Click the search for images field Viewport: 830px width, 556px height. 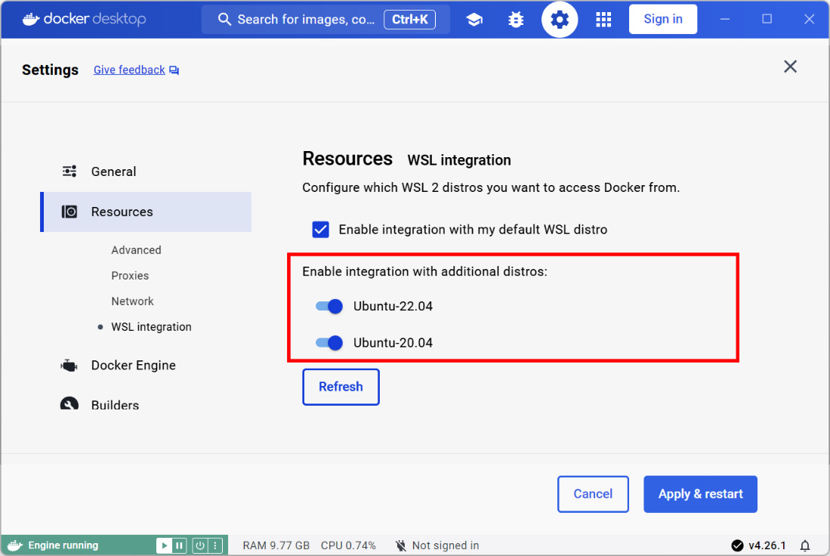tap(326, 20)
